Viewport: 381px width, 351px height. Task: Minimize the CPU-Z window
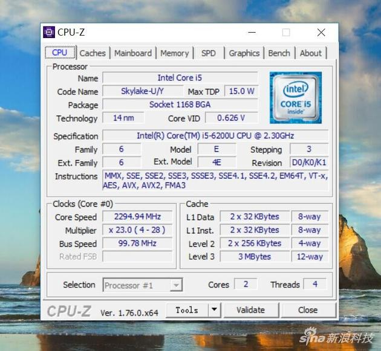(x=252, y=32)
